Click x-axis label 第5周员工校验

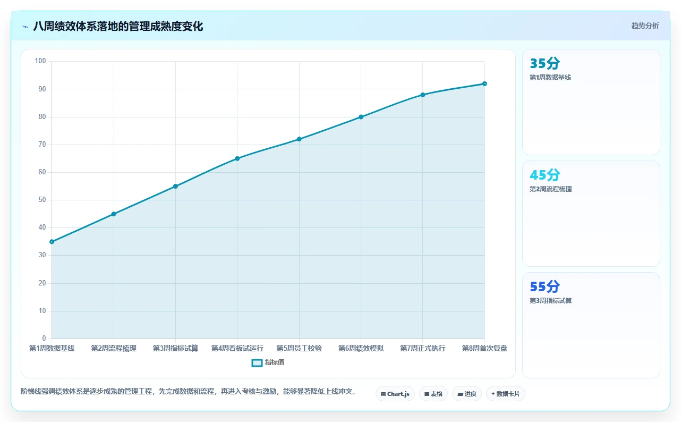(299, 349)
